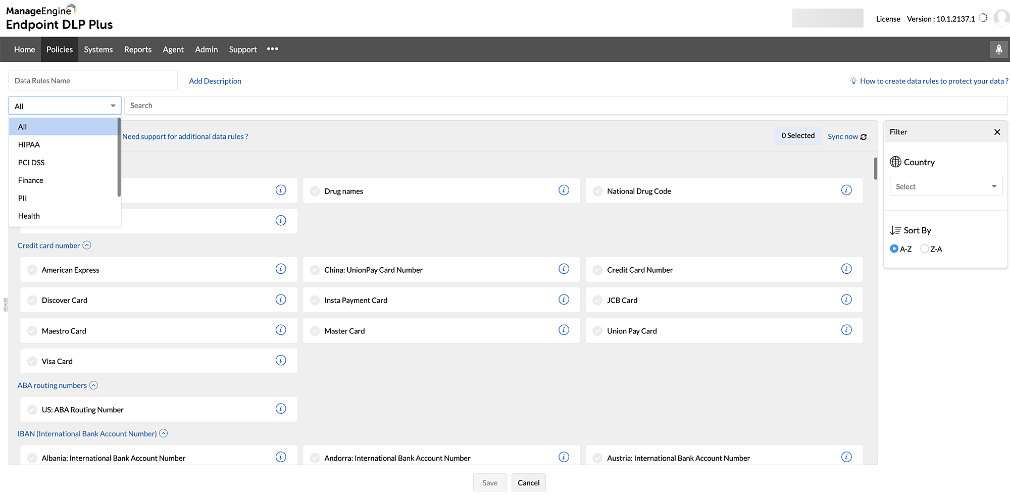1010x495 pixels.
Task: Select the American Express data rule checkbox
Action: (x=32, y=269)
